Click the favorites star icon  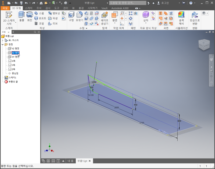tap(153, 3)
